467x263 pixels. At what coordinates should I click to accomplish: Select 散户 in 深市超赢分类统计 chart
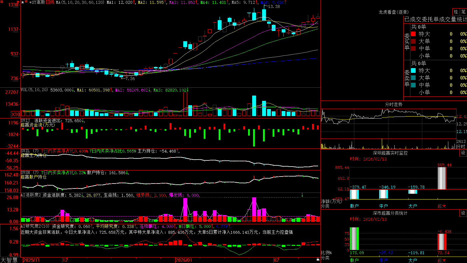[354, 260]
